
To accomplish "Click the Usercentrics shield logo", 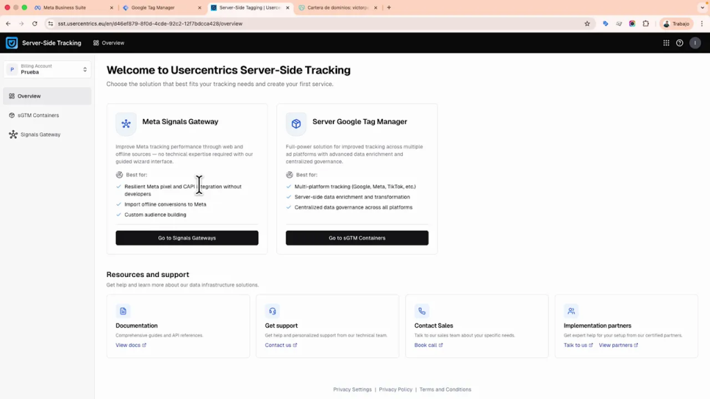I will pos(12,43).
